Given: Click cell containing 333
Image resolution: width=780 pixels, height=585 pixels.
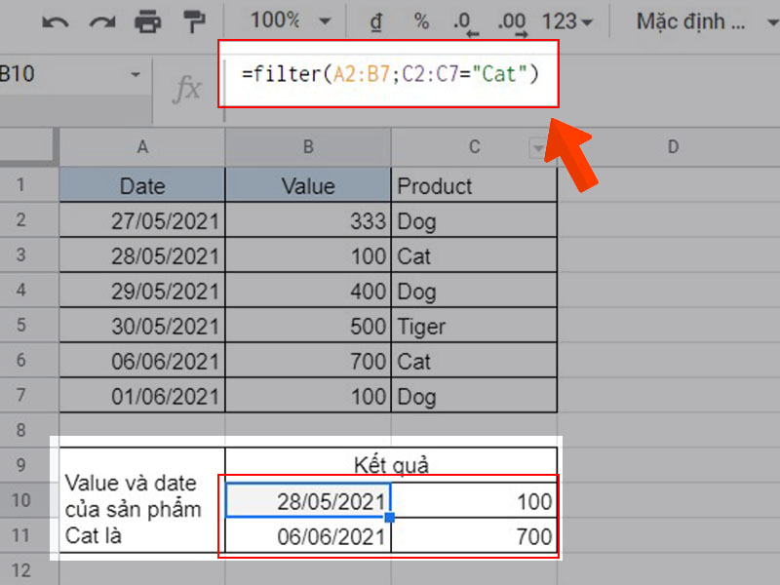Looking at the screenshot, I should [x=308, y=220].
